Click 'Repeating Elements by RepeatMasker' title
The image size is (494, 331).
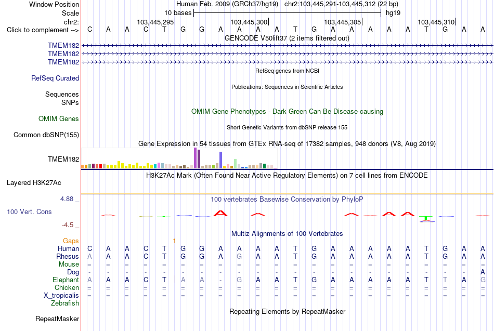pos(287,311)
